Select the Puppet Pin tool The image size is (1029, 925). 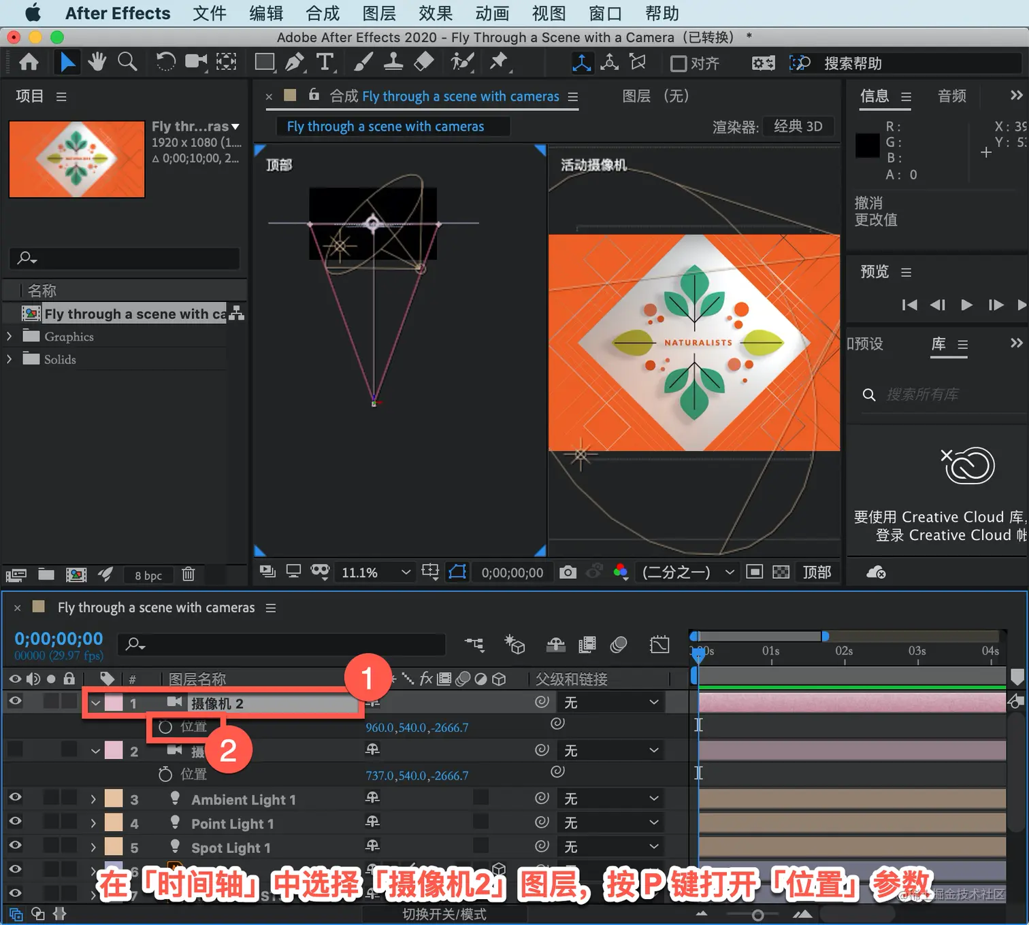pyautogui.click(x=499, y=63)
